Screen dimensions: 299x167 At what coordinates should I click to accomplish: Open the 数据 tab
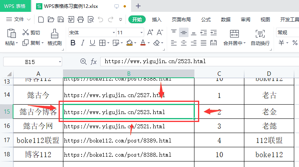[226, 19]
